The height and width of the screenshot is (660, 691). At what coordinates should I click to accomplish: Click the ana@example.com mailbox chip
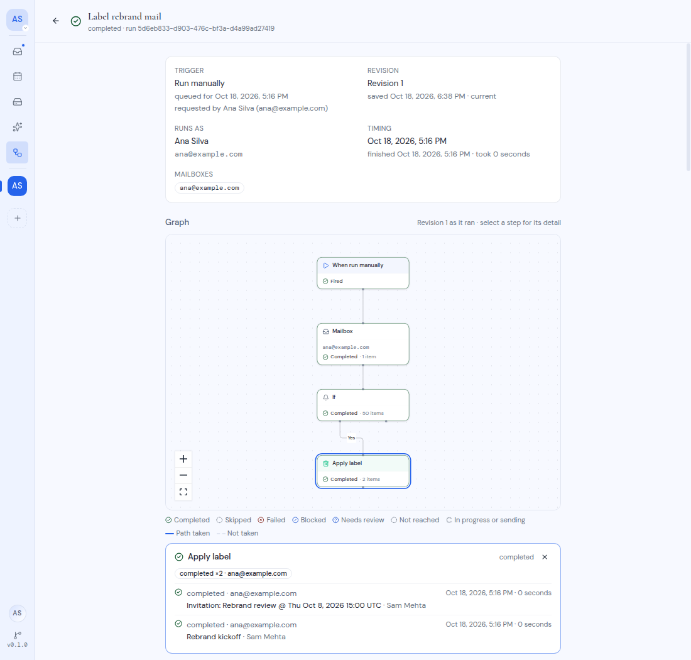point(209,188)
